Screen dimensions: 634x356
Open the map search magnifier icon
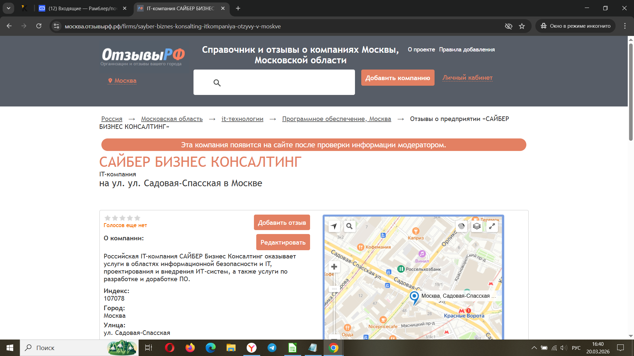click(x=349, y=226)
